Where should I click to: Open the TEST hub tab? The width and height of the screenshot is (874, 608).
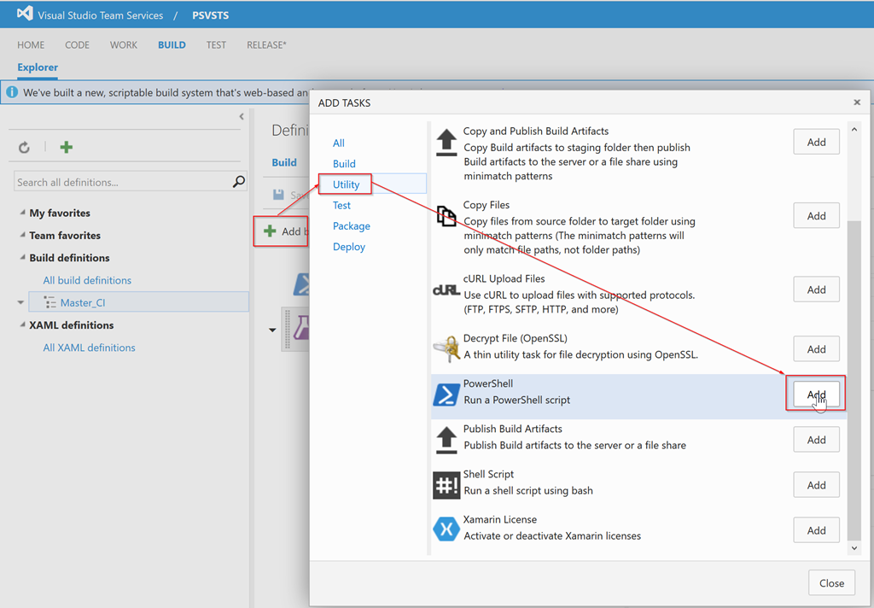216,45
